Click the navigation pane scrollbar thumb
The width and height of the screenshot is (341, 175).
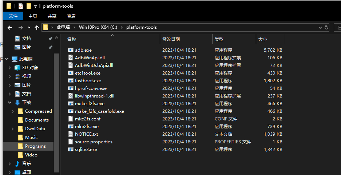56,113
